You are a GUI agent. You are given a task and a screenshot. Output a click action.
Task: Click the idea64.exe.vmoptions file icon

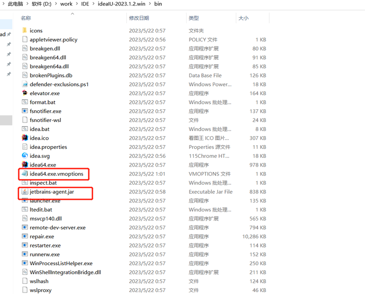point(25,174)
